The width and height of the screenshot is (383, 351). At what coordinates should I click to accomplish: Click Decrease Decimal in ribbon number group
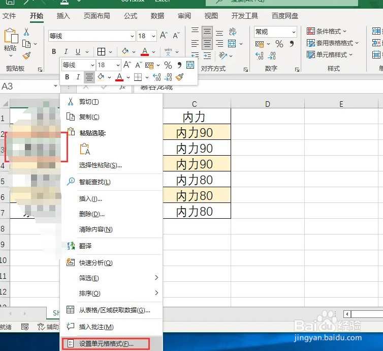click(x=272, y=56)
